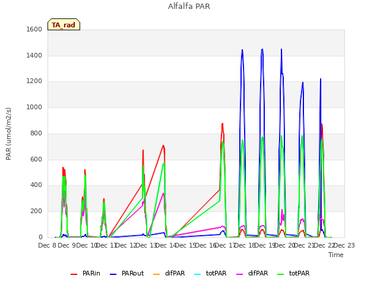The width and height of the screenshot is (380, 285).
Task: Click the Dec 17 x-axis label
Action: [x=226, y=245]
